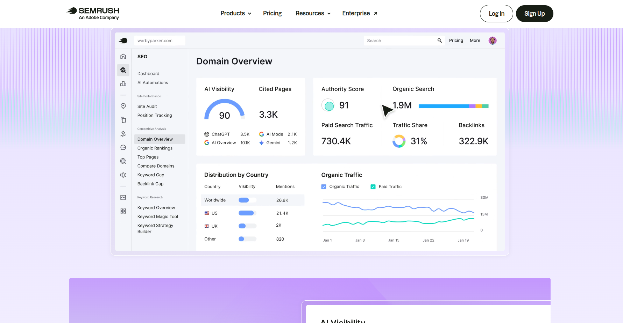The height and width of the screenshot is (323, 623).
Task: Expand the Resources dropdown menu
Action: (x=313, y=13)
